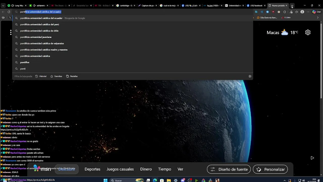Screen dimensions: 323x182
Task: Open the translate extension icon in toolbar
Action: (x=256, y=12)
